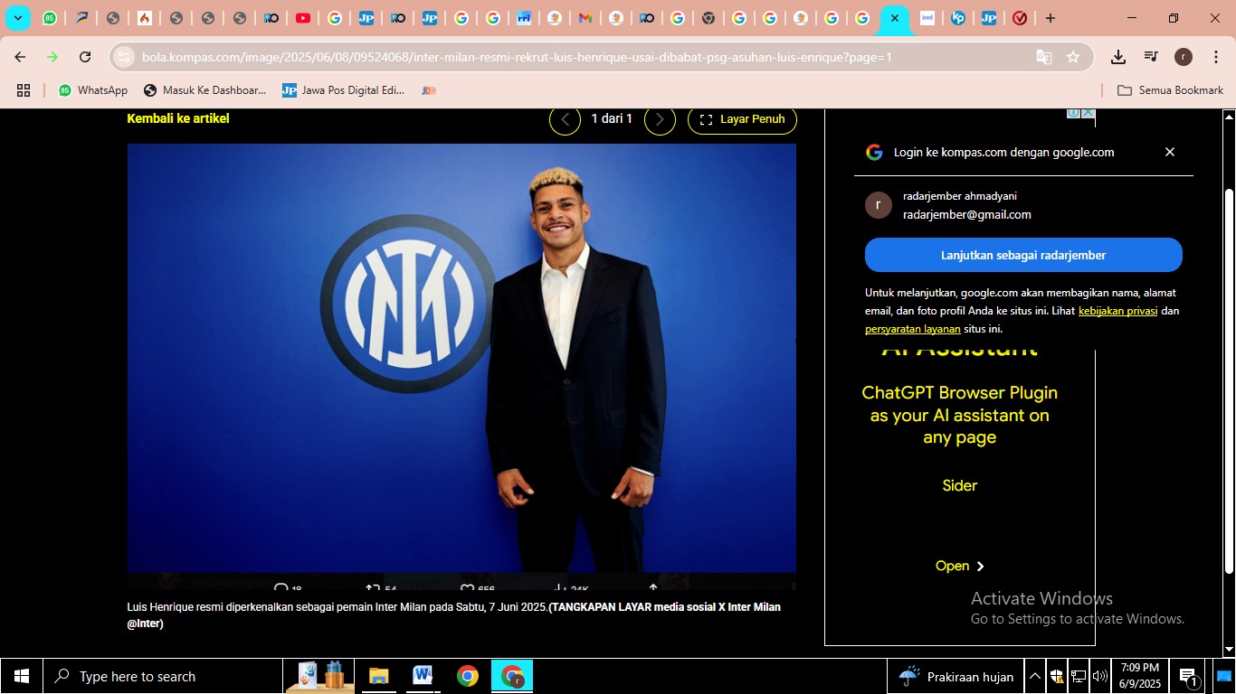Open the Windows Start menu

point(22,676)
